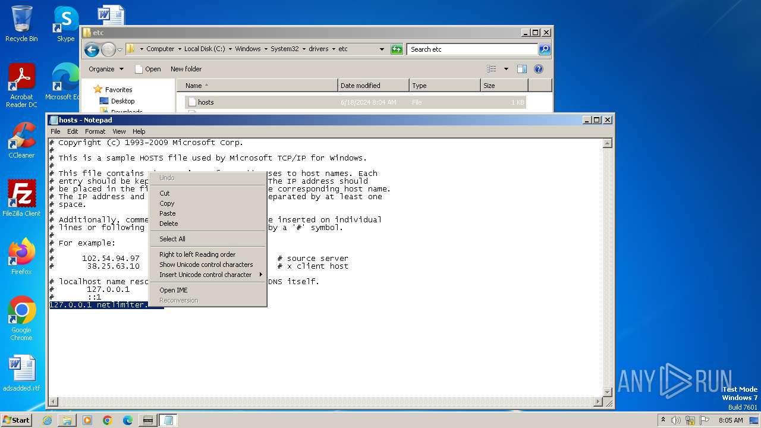Choose Select All from the context menu
Viewport: 761px width, 428px height.
pyautogui.click(x=207, y=239)
